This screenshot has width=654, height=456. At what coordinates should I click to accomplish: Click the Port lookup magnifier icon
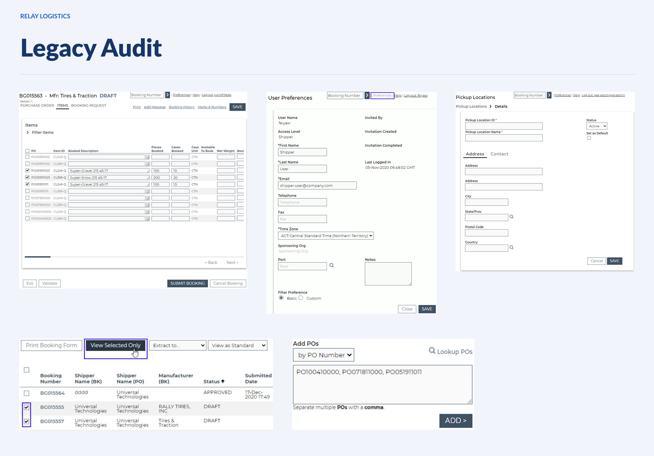click(332, 265)
